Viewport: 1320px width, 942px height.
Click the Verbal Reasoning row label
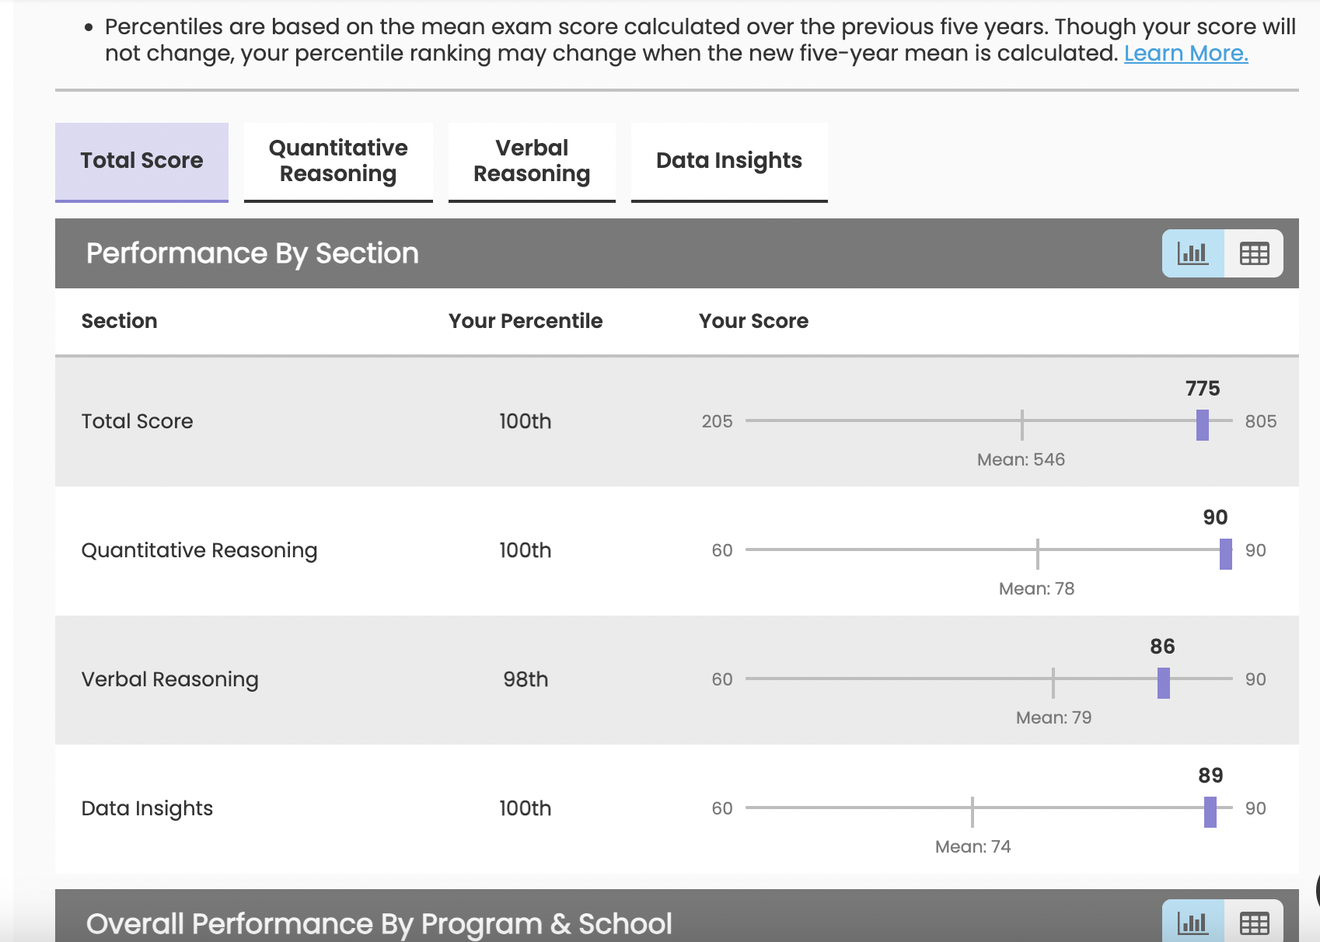pyautogui.click(x=170, y=679)
